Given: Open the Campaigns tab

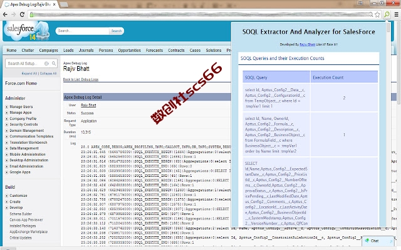Looking at the screenshot, I should tap(49, 50).
